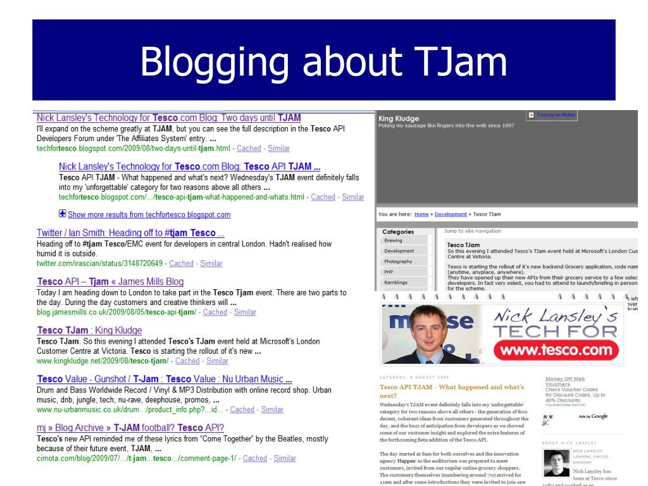
Task: Click 'Jump to site navigation' text
Action: coord(473,231)
